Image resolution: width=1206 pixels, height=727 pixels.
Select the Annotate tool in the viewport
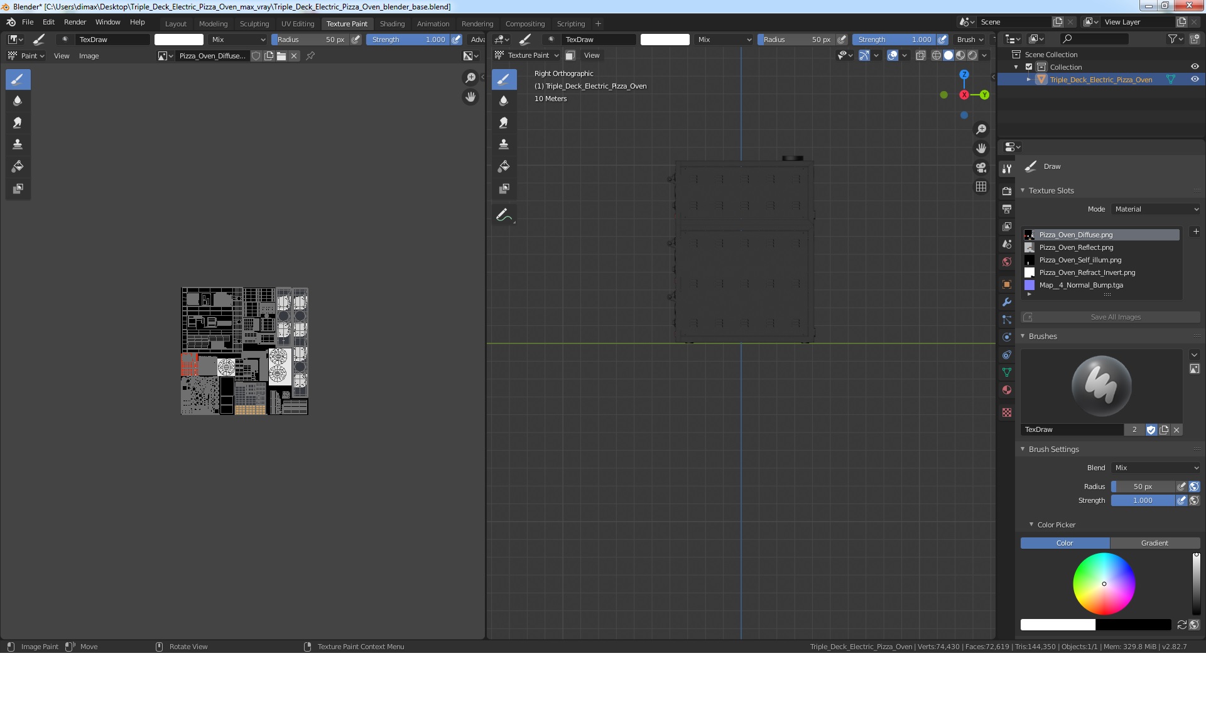click(504, 215)
